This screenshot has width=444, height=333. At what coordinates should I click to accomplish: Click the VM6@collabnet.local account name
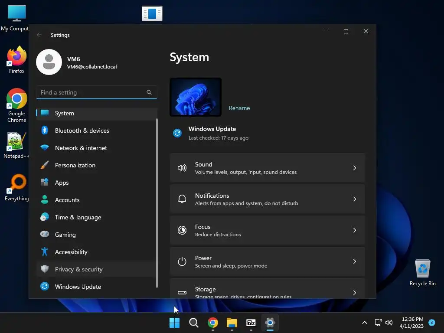pos(92,66)
